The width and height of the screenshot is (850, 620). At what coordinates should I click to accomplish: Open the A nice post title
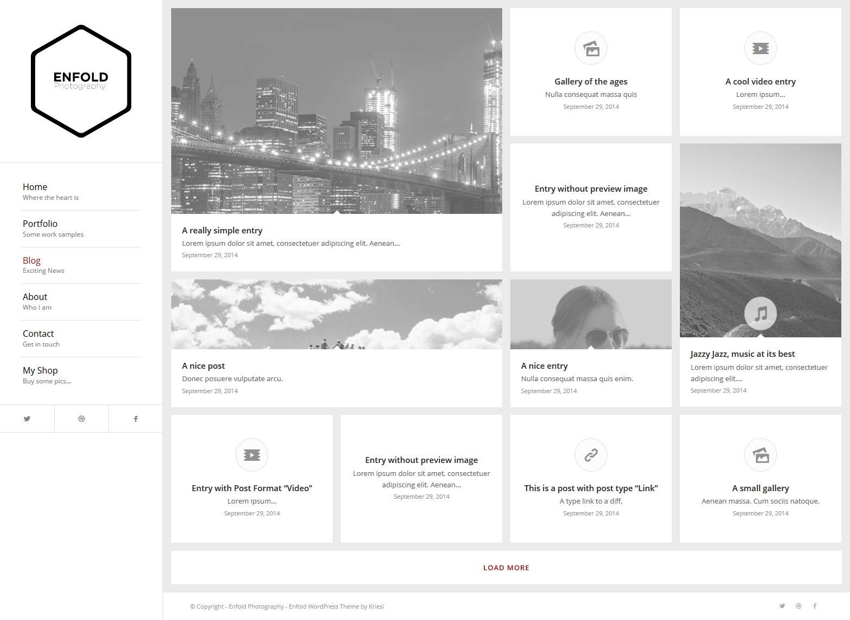(x=203, y=366)
